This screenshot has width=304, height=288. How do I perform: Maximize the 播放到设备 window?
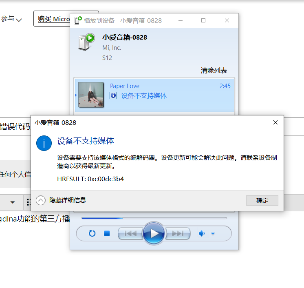click(203, 20)
